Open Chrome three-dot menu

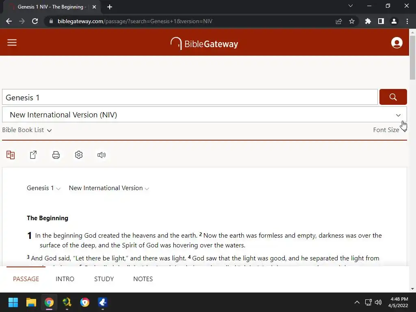(x=407, y=21)
